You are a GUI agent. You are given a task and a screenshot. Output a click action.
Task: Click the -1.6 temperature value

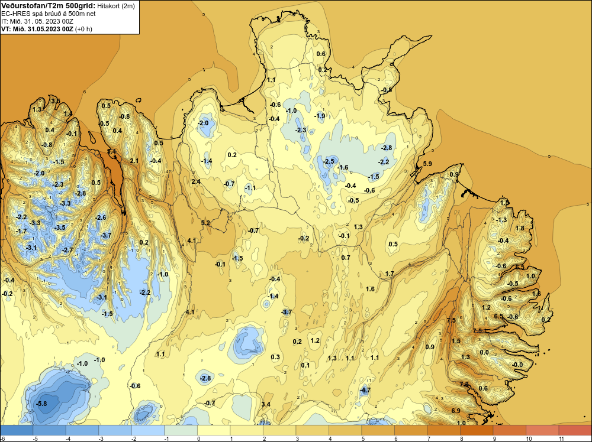click(343, 167)
